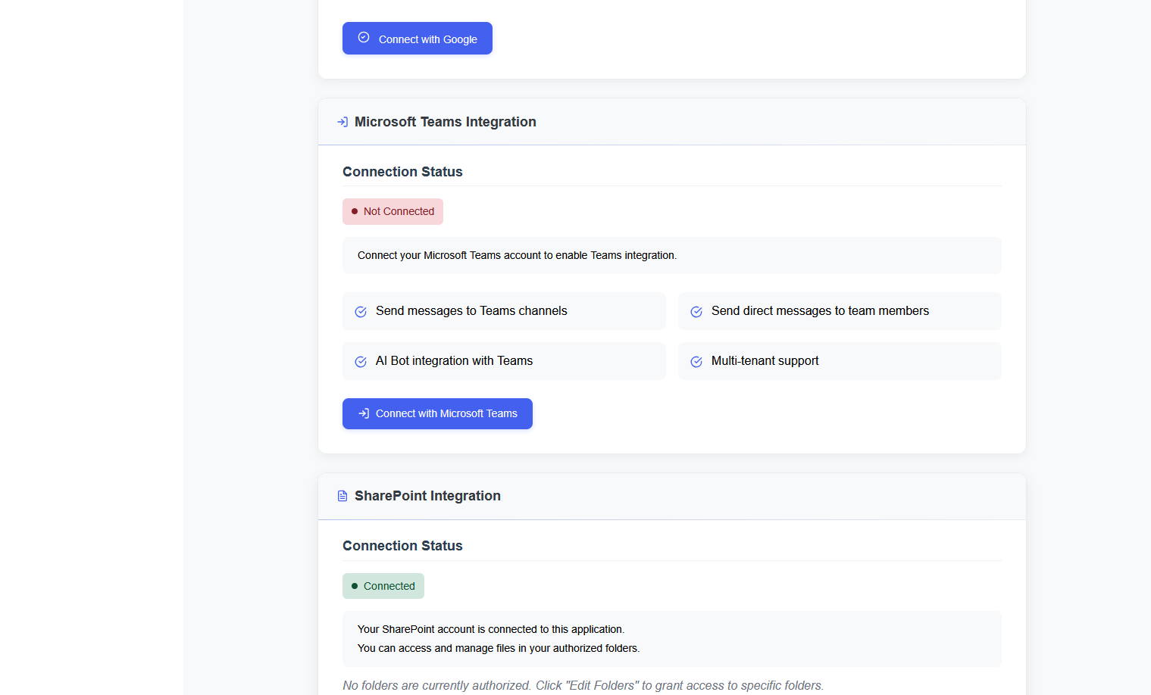
Task: Click the Edit Folders notice text
Action: point(583,685)
